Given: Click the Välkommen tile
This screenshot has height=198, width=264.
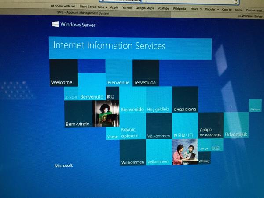Looking at the screenshot, I should pyautogui.click(x=159, y=126).
